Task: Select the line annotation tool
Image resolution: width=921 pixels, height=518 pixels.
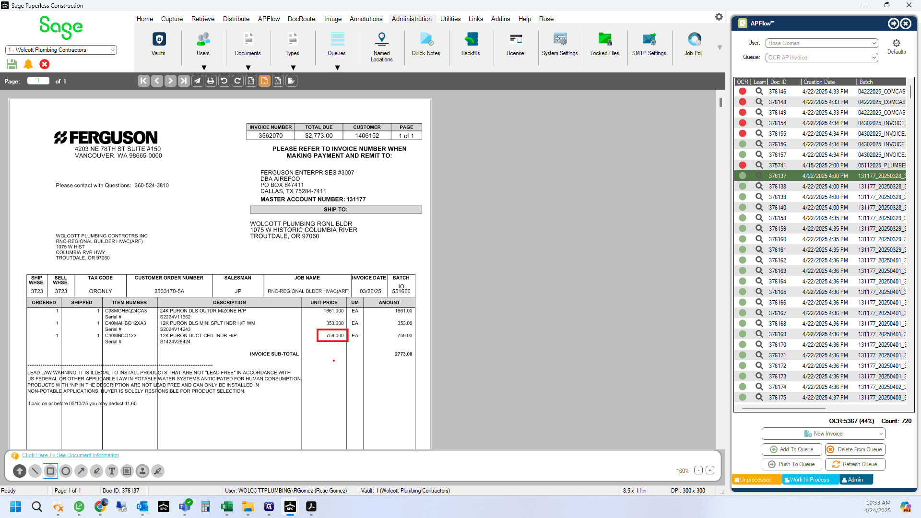Action: (35, 471)
